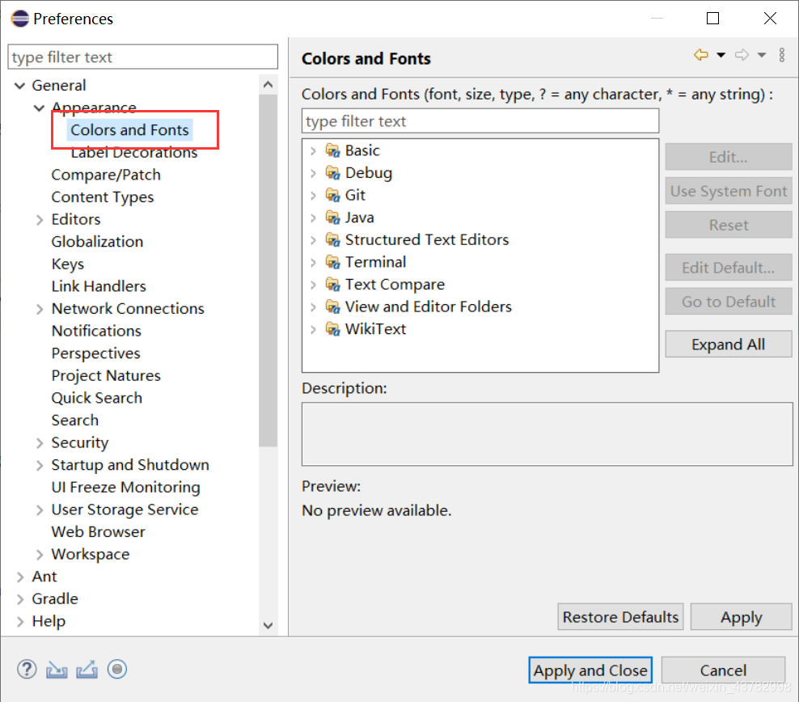
Task: Select Label Decorations in the tree
Action: click(x=134, y=152)
